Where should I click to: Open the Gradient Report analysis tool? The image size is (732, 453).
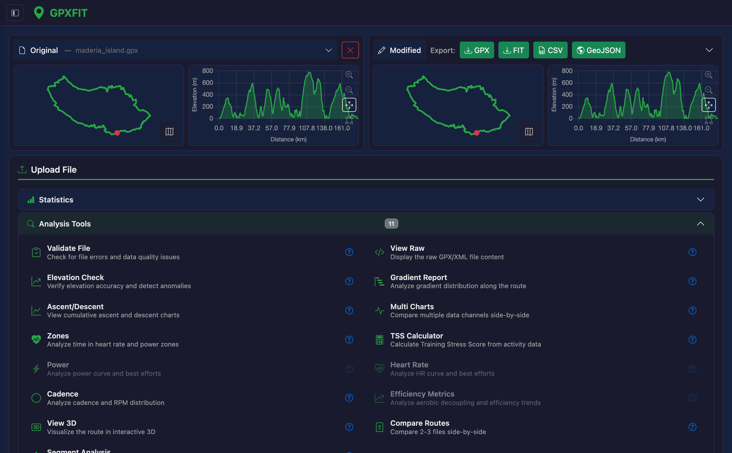click(418, 277)
